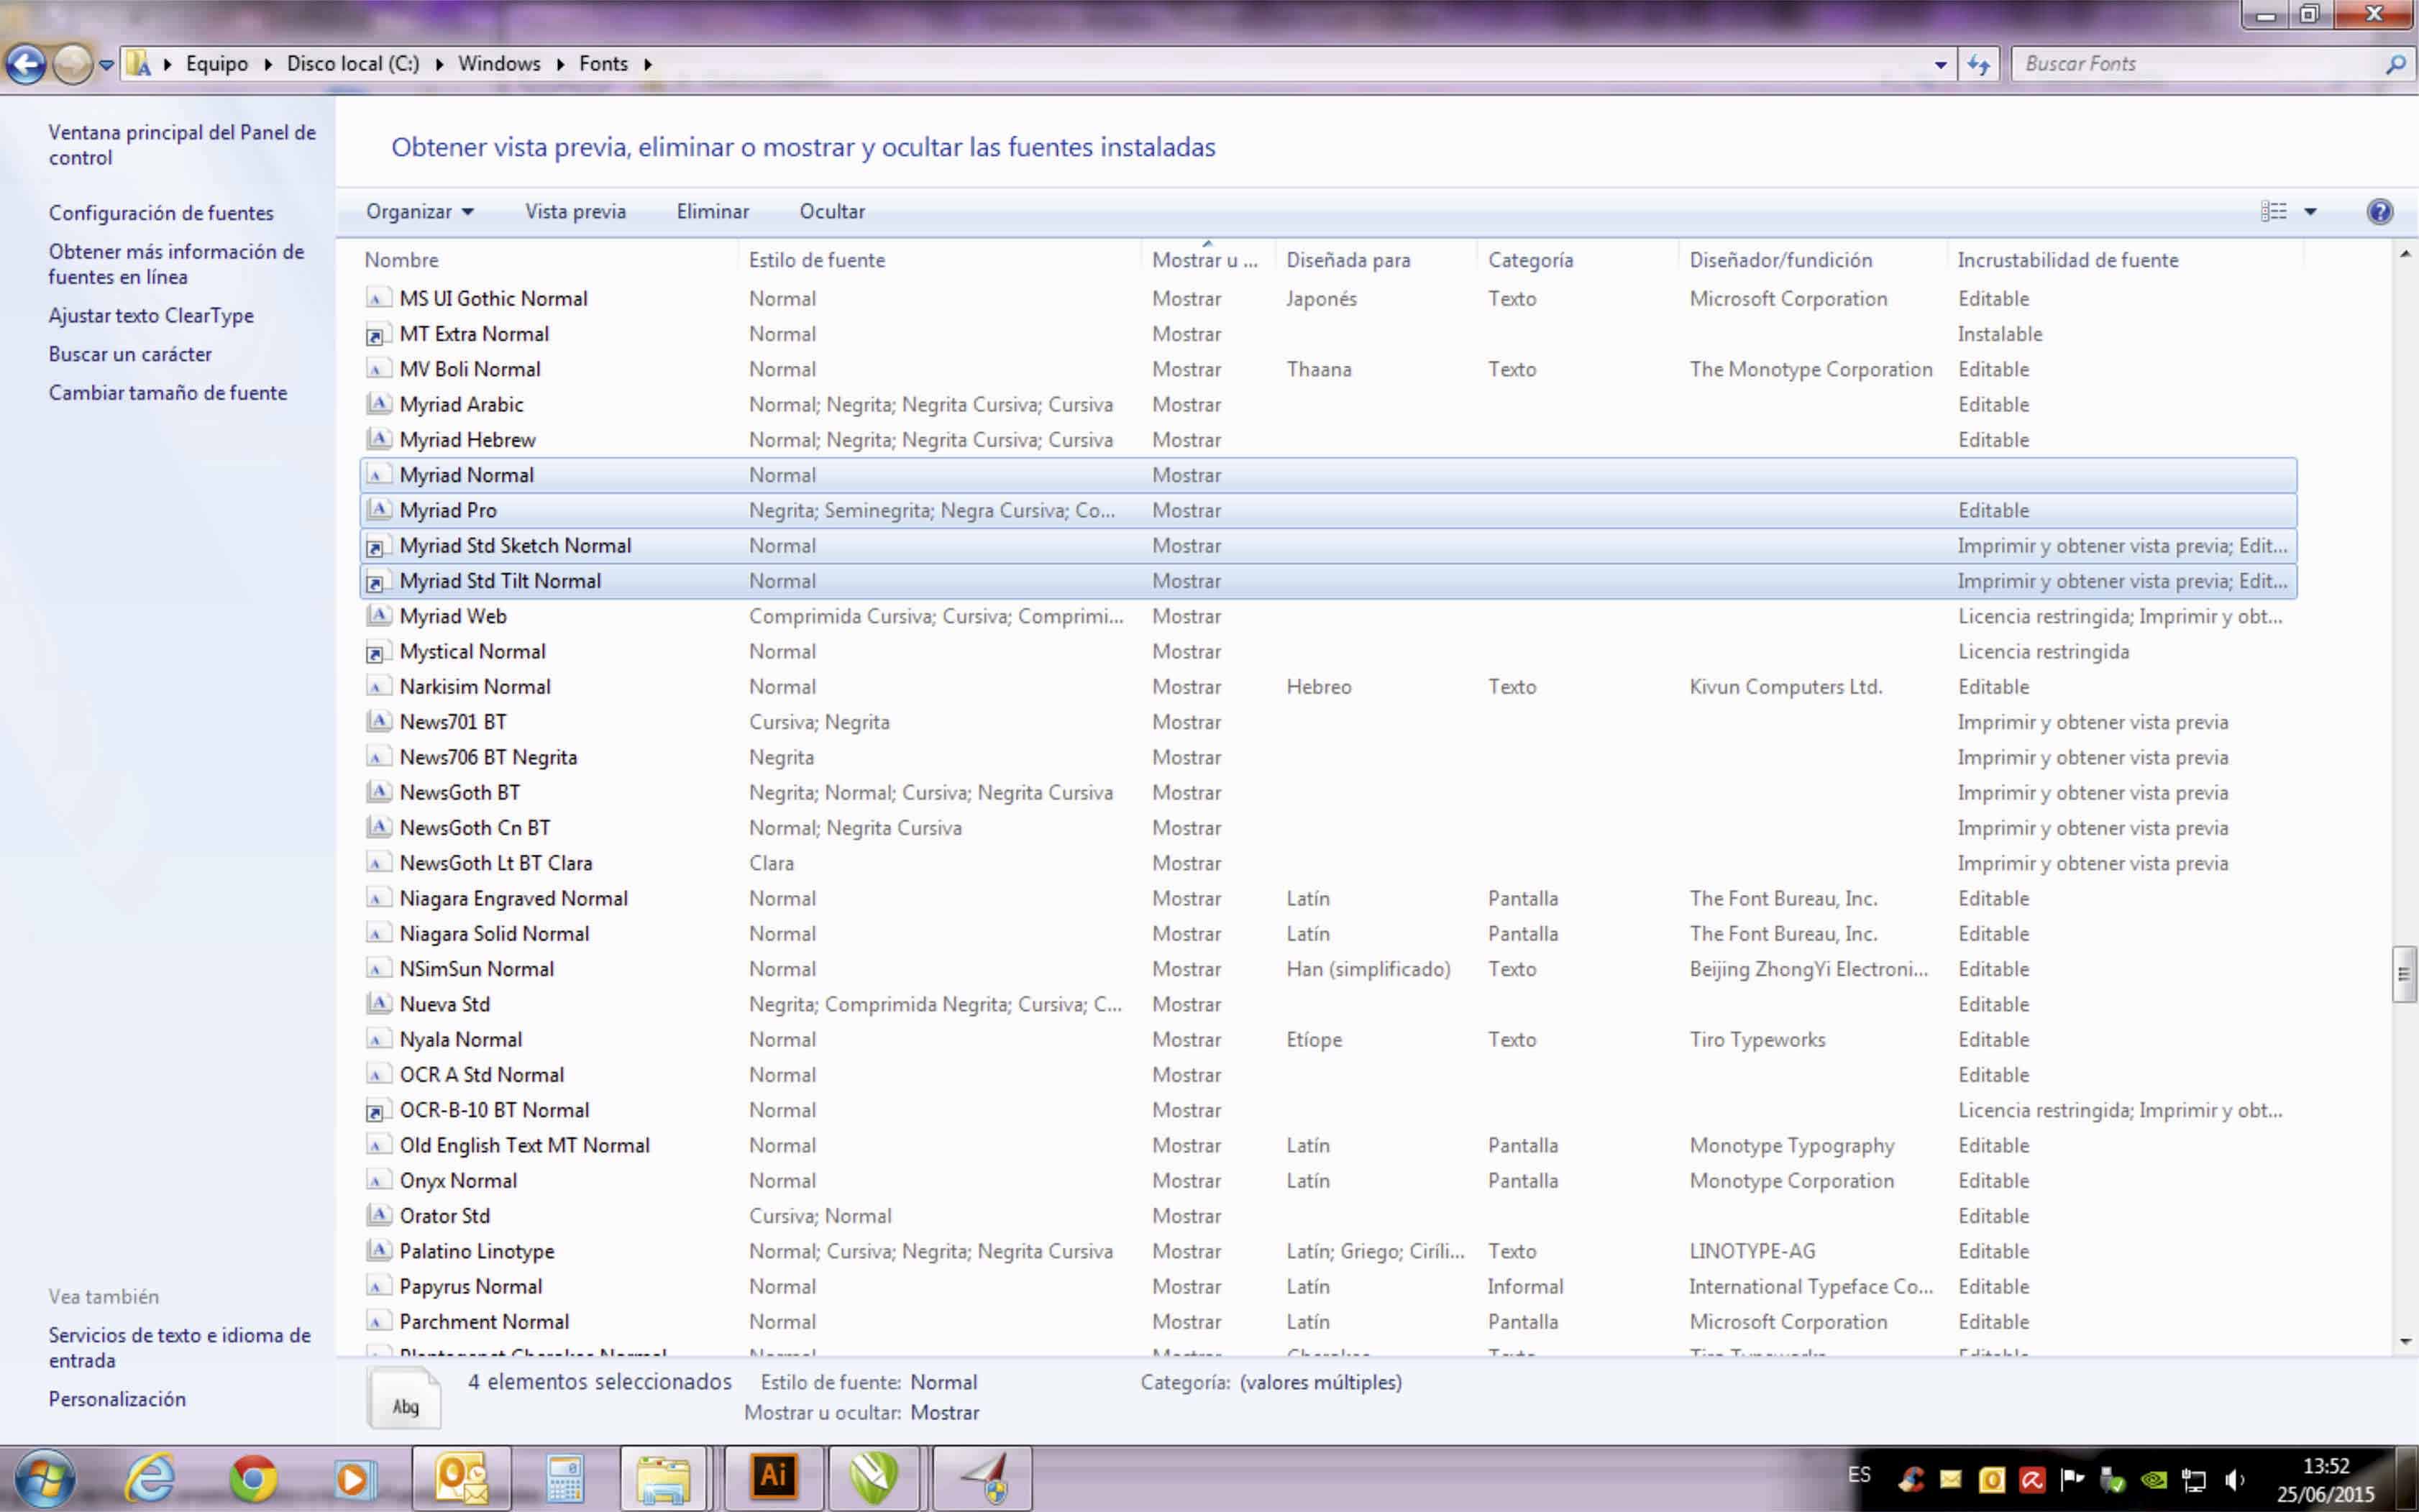The image size is (2419, 1512).
Task: Open the Organizar dropdown menu
Action: [419, 211]
